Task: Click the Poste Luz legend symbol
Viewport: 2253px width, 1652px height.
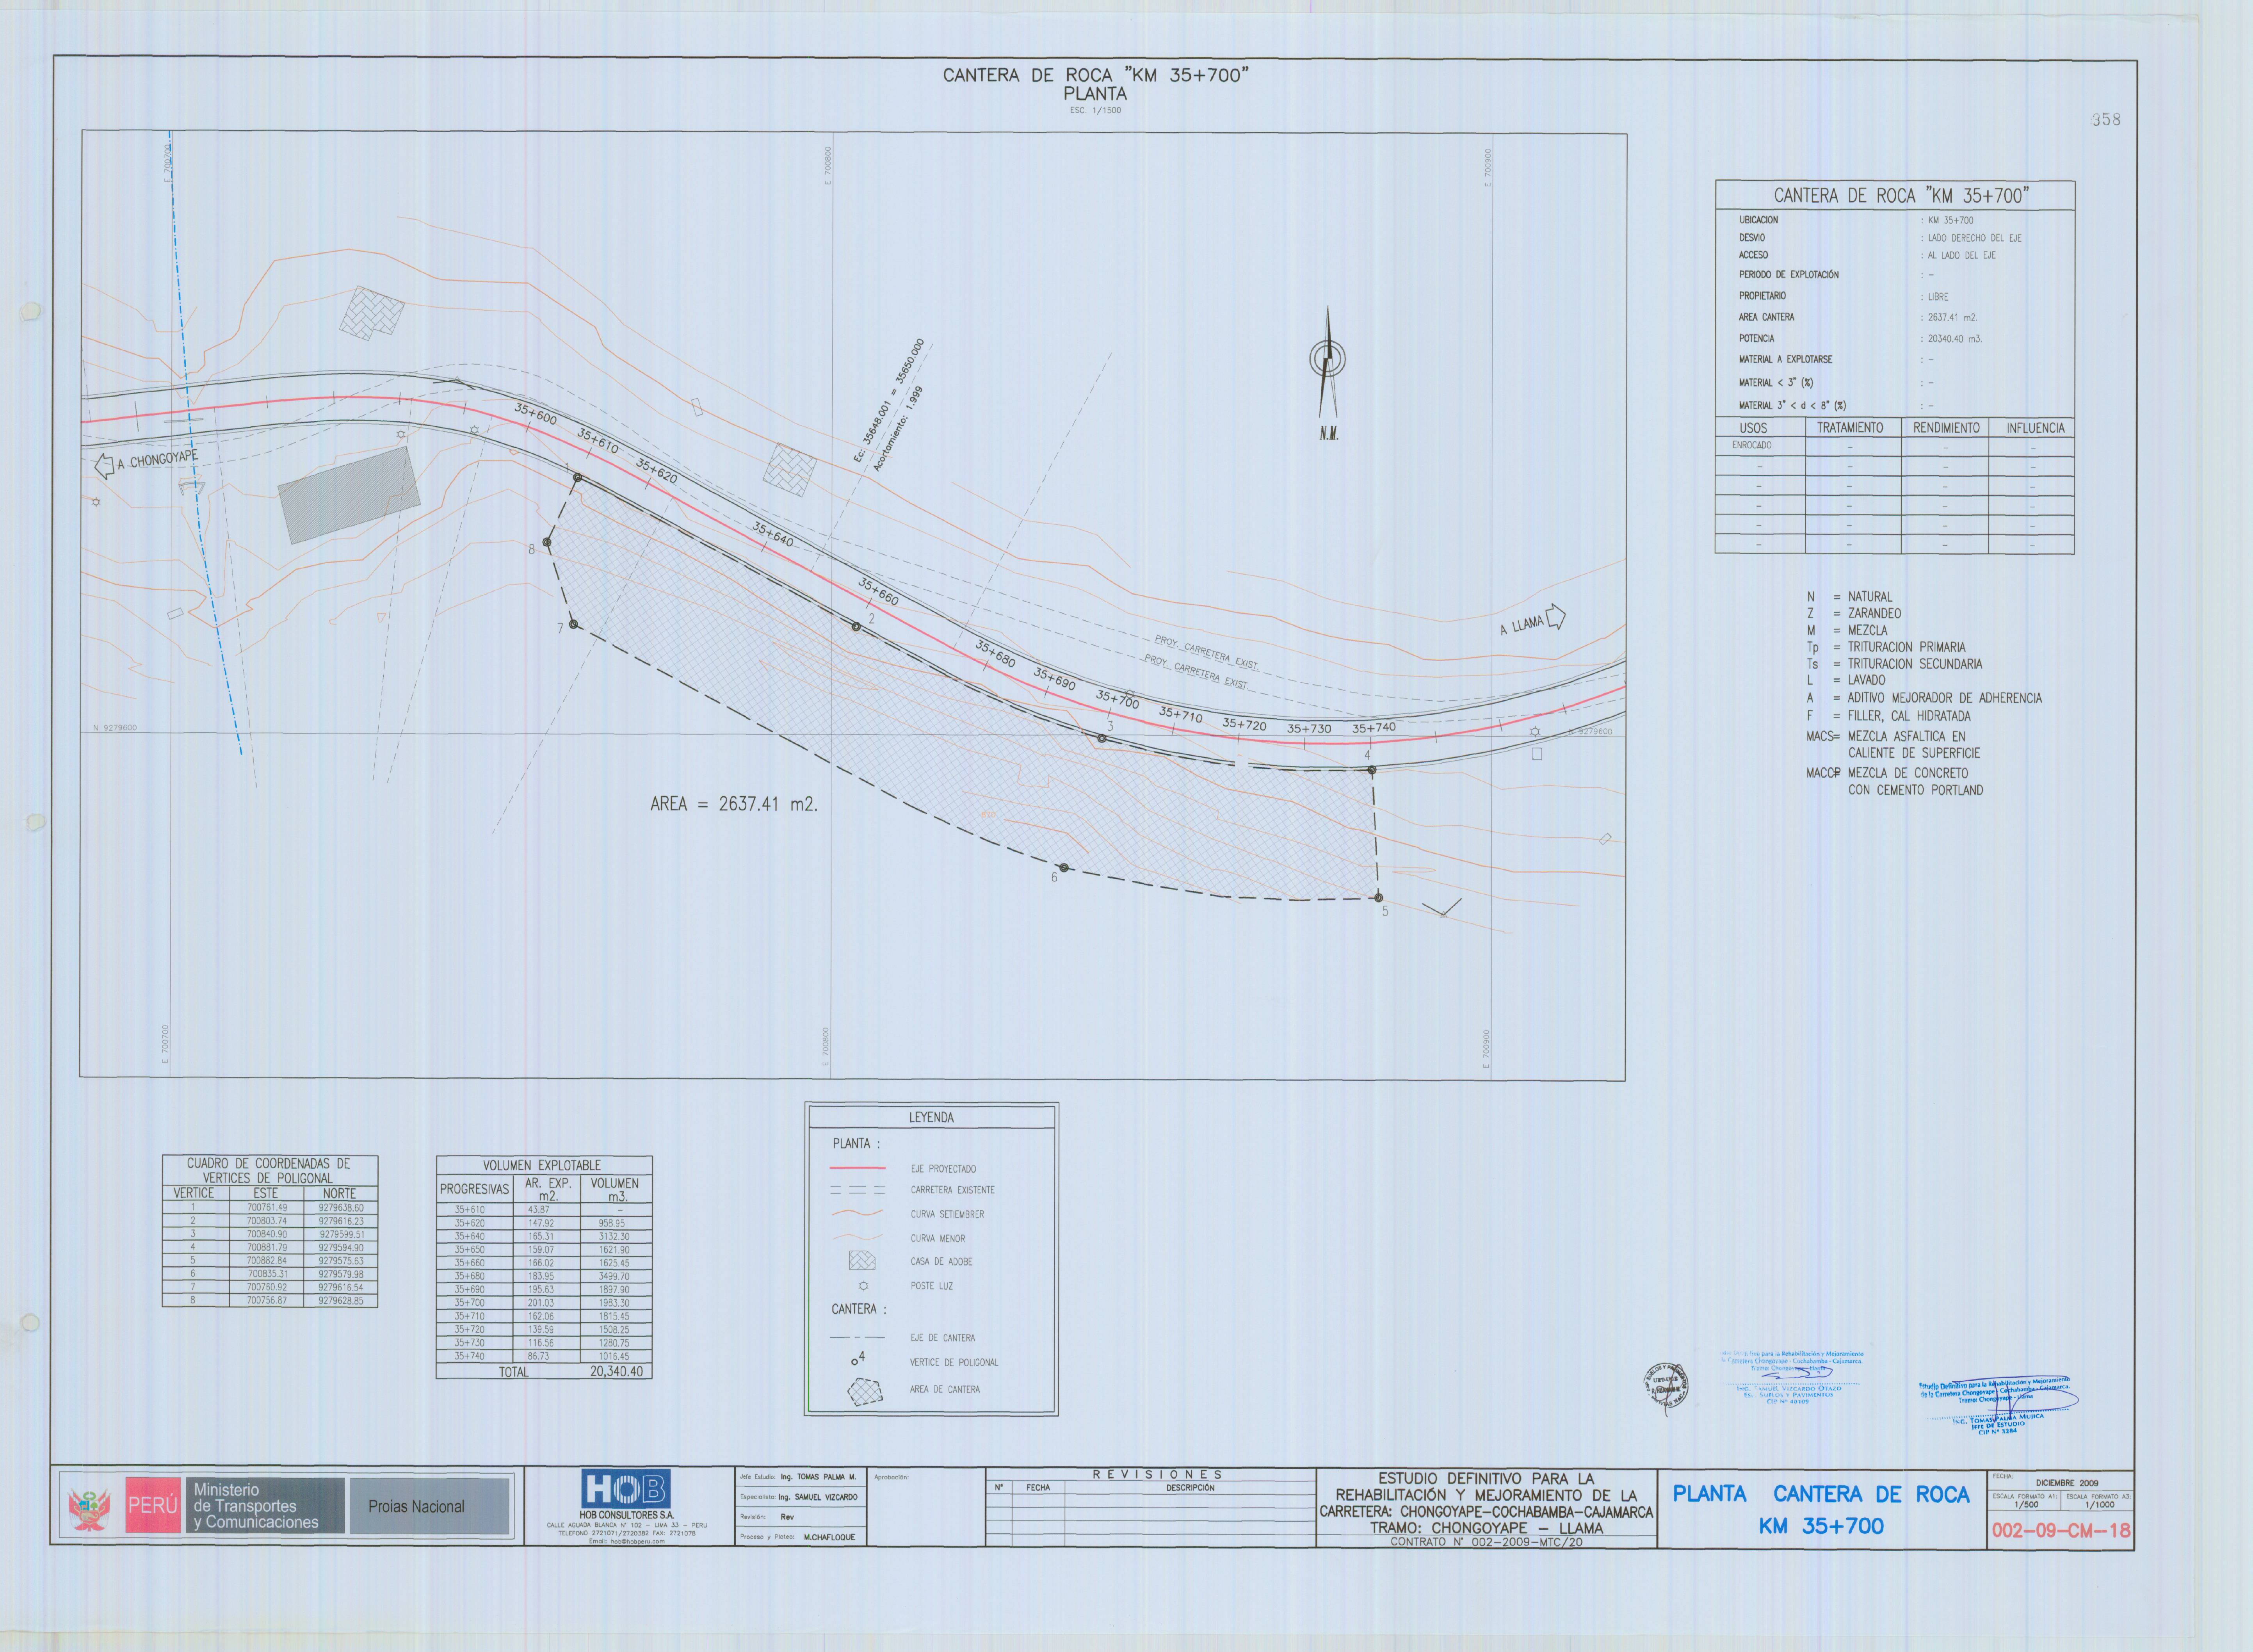Action: point(863,1286)
